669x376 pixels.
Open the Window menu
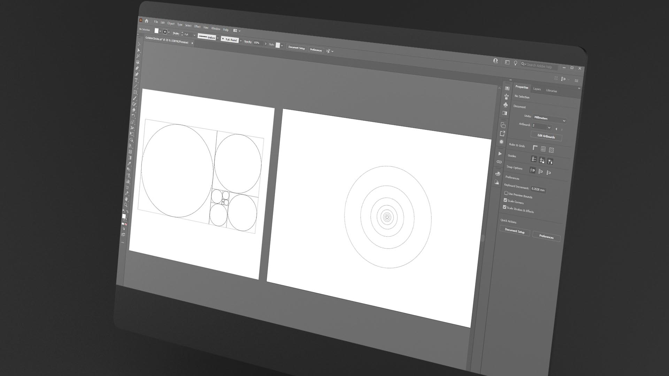click(216, 29)
